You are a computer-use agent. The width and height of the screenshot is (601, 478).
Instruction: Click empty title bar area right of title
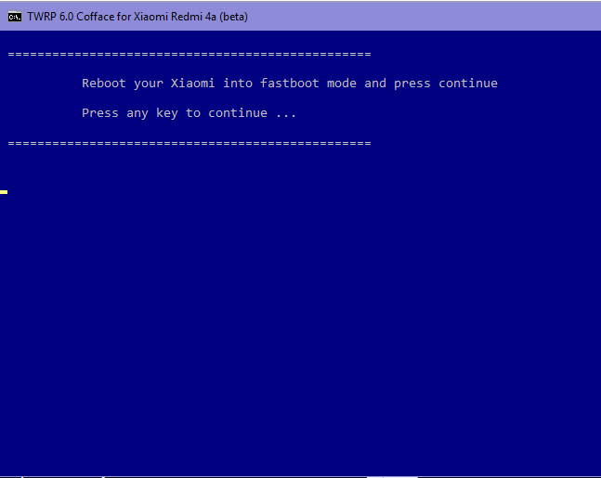(x=418, y=17)
